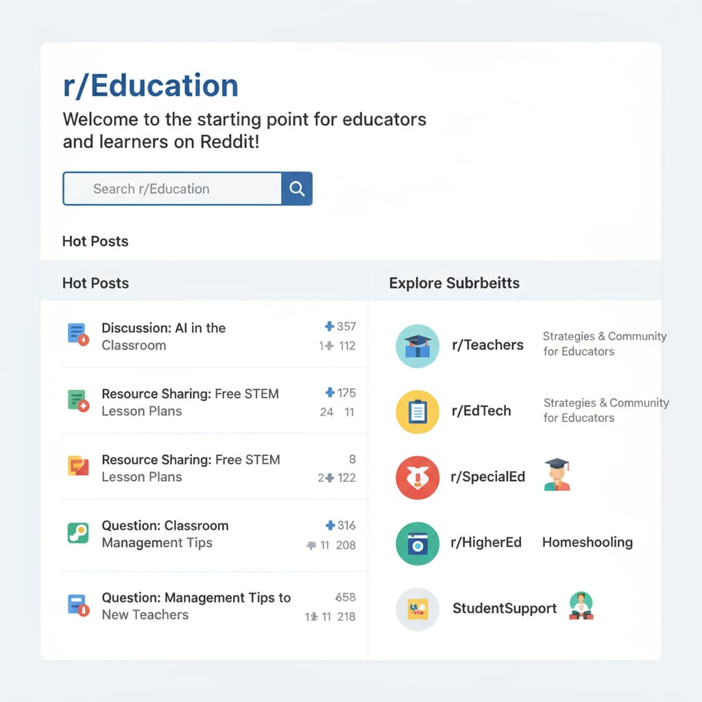Open "Question: Classroom Management Tips" post

coord(165,534)
